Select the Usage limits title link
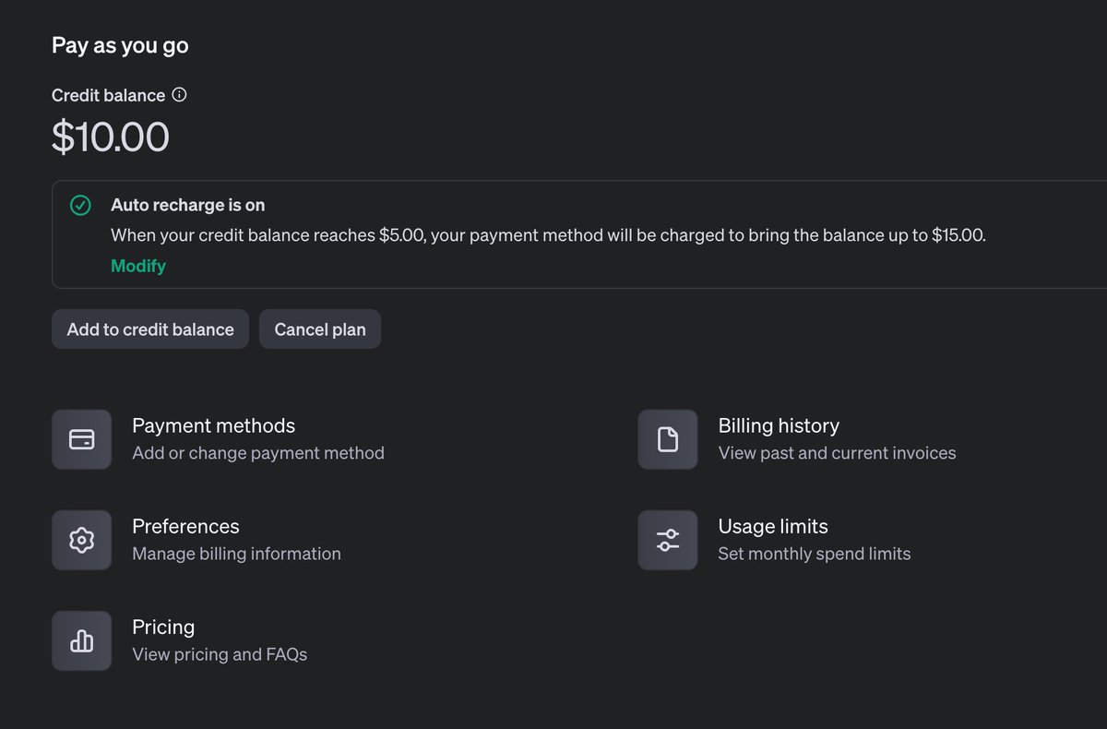This screenshot has height=729, width=1107. coord(773,526)
